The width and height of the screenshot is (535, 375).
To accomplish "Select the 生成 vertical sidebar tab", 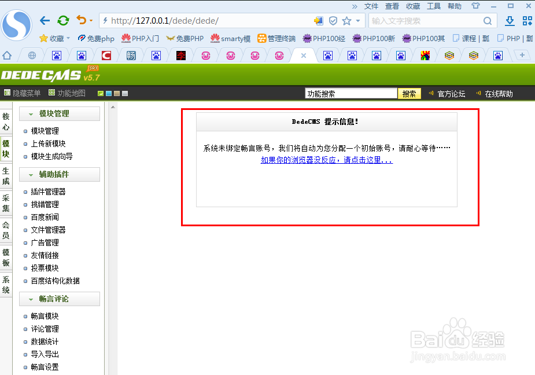I will point(6,176).
